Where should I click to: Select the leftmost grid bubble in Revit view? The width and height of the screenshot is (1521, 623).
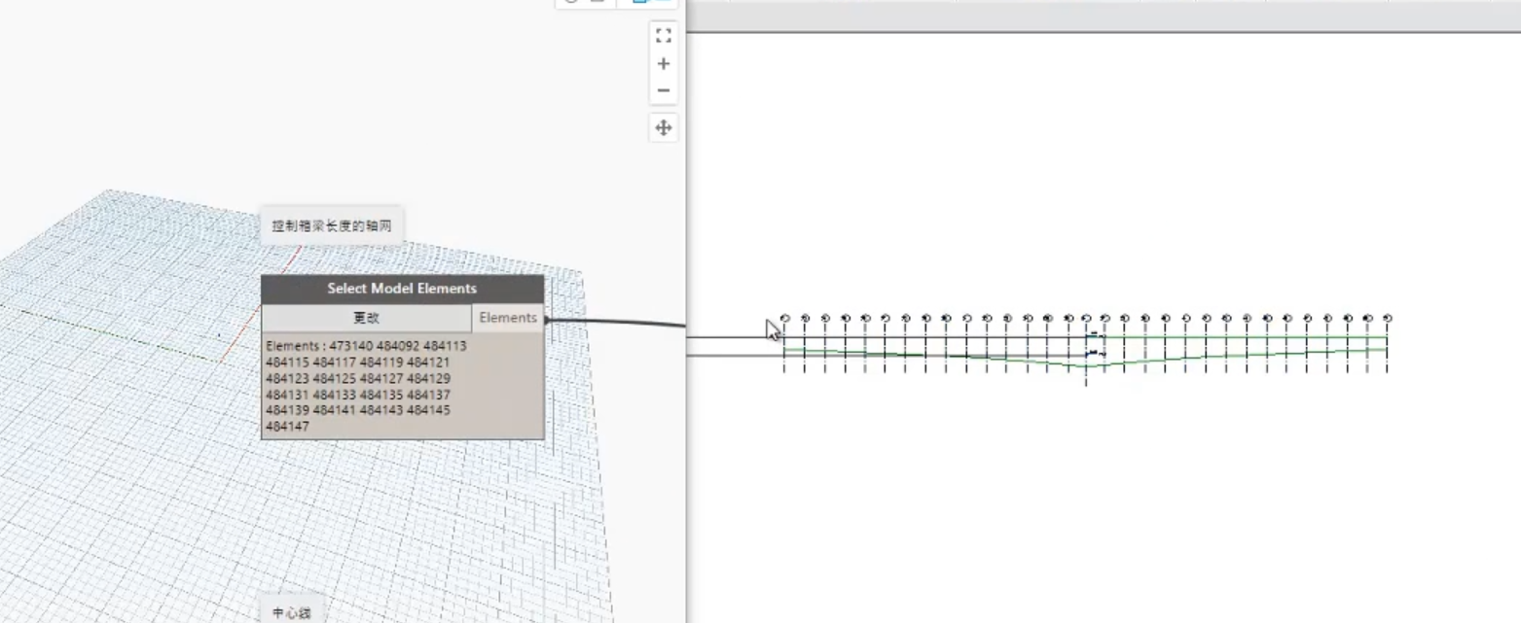785,318
